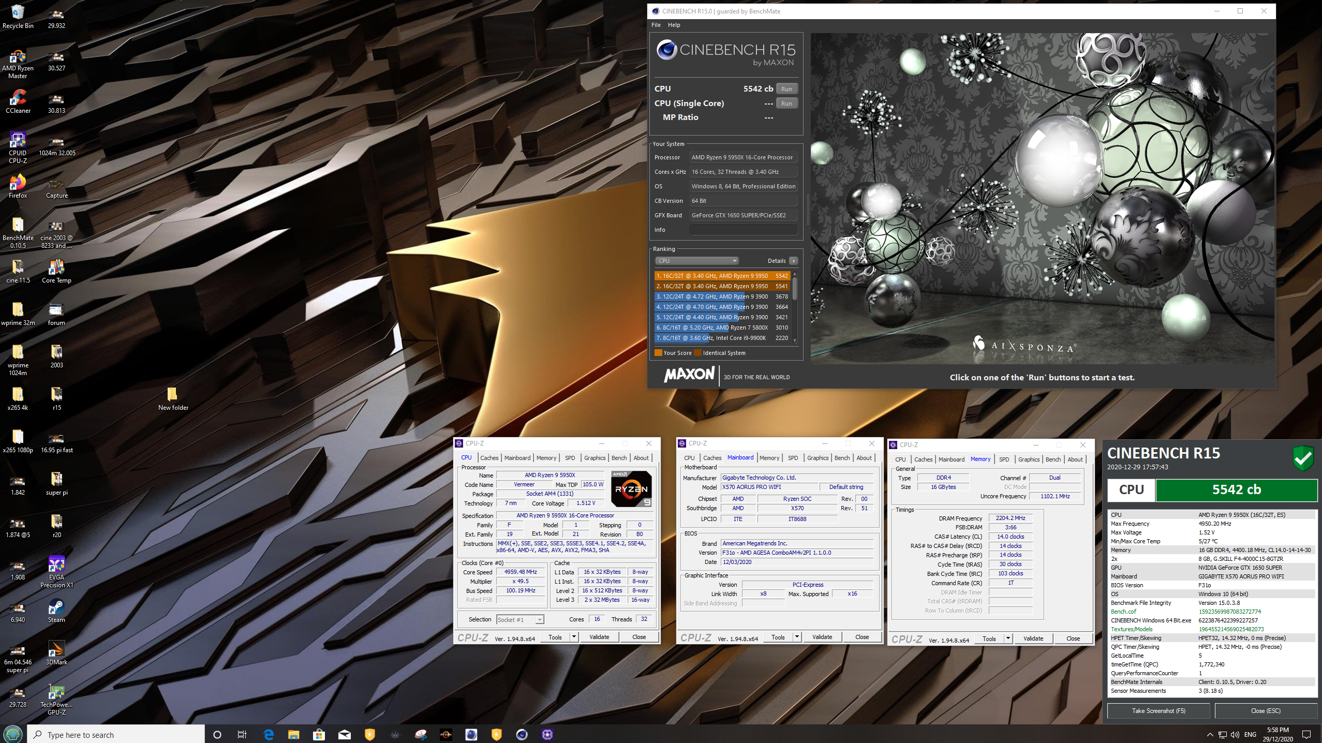Click Close (ESC) in BenchMate panel
This screenshot has height=743, width=1322.
[x=1266, y=711]
